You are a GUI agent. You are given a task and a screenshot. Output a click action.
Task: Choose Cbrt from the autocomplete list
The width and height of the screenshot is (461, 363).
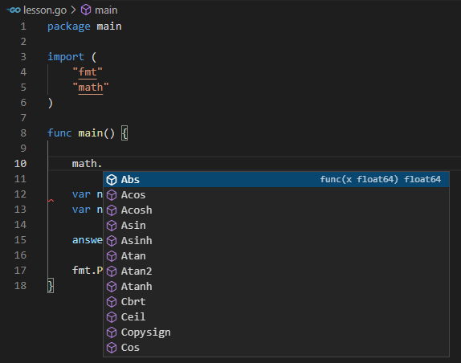click(276, 302)
